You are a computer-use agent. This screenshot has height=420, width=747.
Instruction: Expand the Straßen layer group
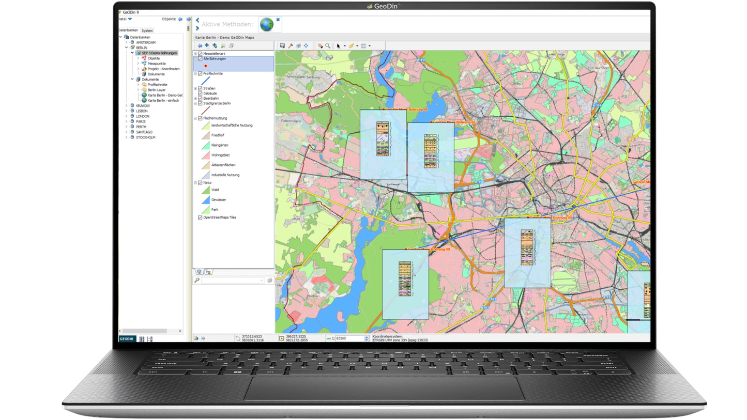tap(195, 88)
